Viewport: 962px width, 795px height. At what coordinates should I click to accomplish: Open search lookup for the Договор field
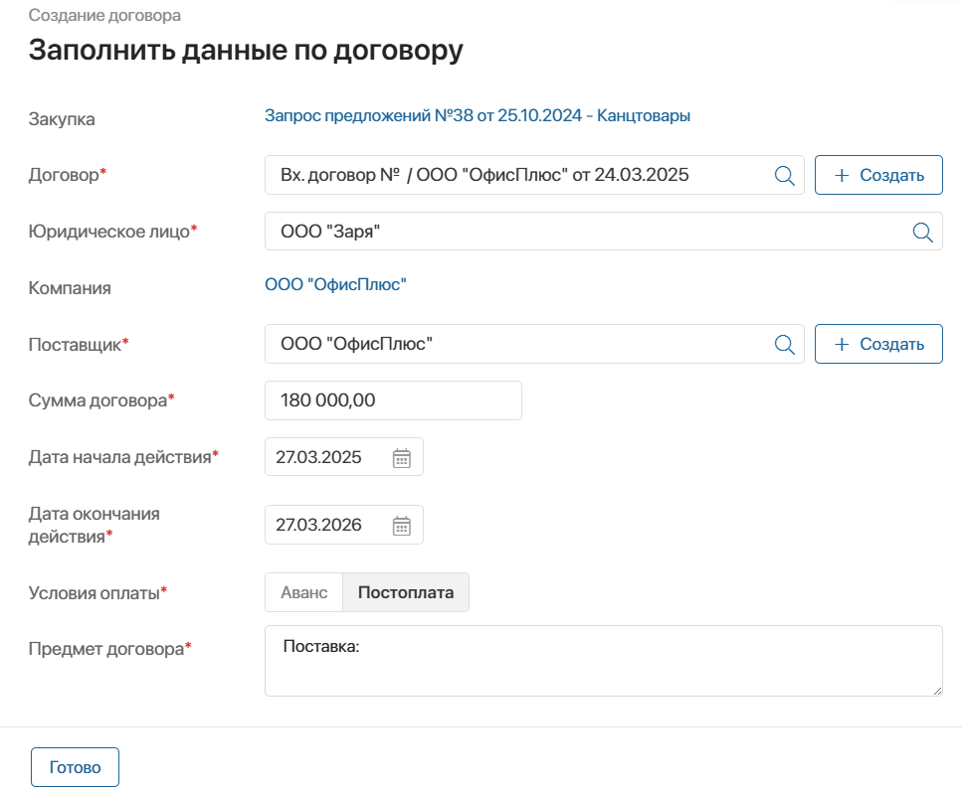(x=785, y=174)
